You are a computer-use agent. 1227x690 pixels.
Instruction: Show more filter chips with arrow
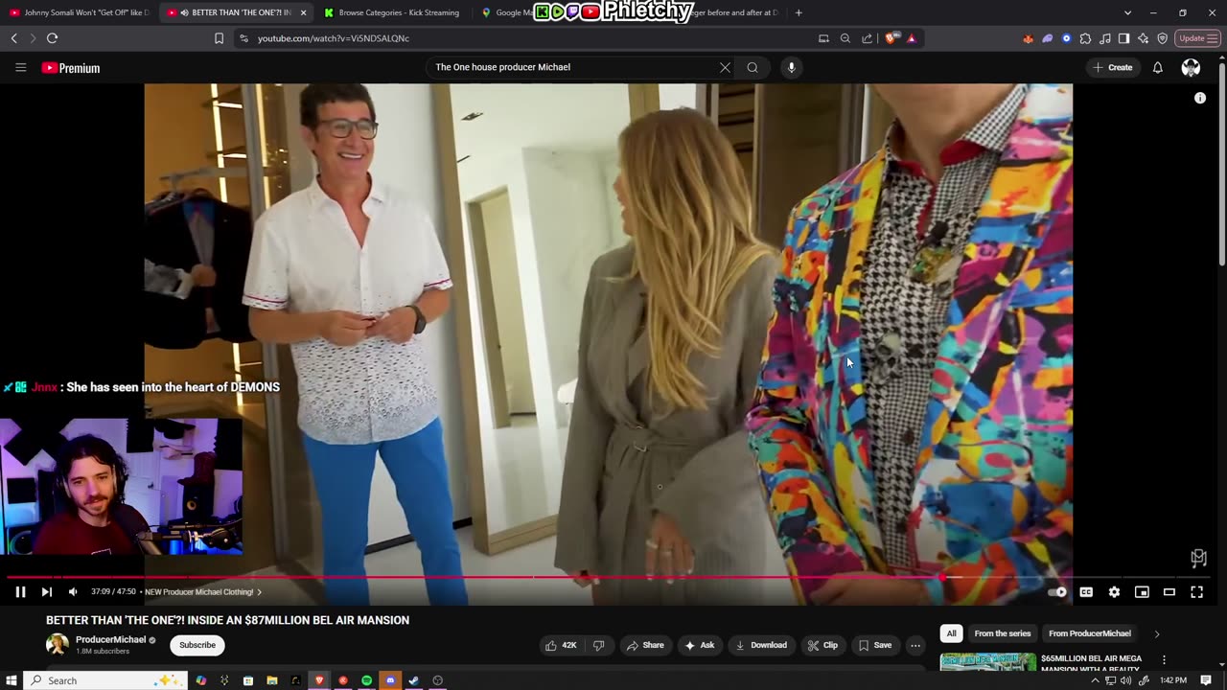click(1157, 633)
